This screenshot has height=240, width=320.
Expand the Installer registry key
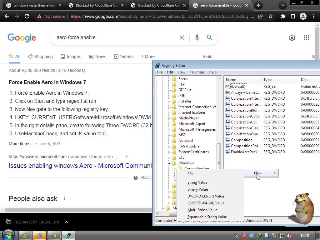(x=169, y=102)
